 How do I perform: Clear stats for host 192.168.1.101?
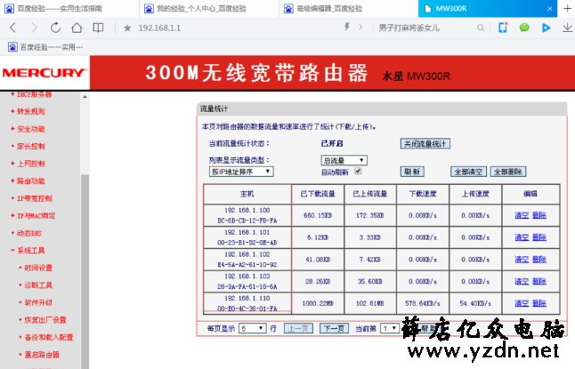522,237
